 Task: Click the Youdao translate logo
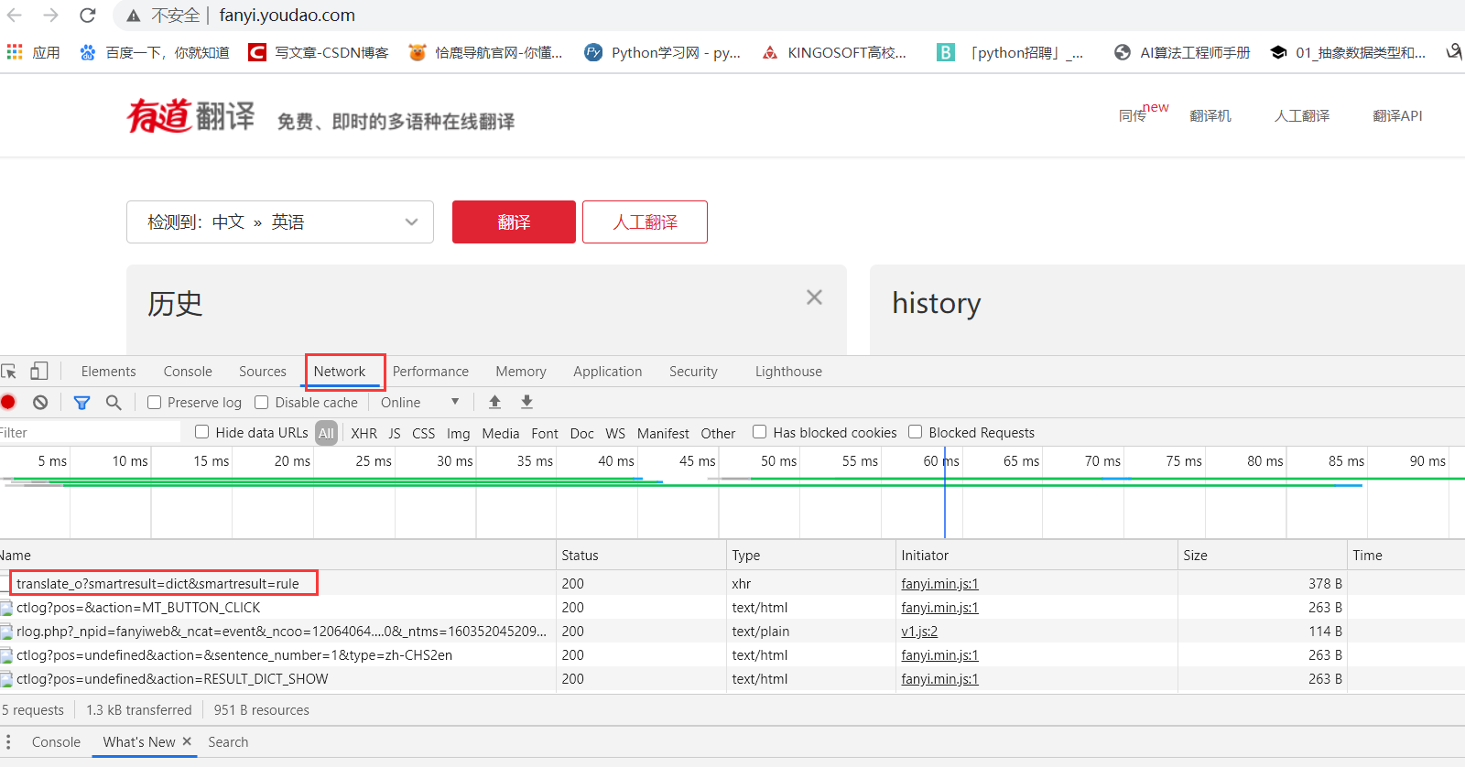[x=190, y=116]
